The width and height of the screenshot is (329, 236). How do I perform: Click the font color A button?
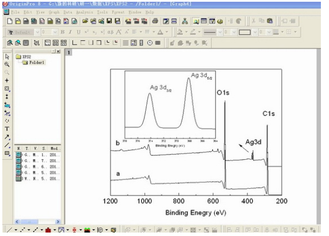click(161, 32)
